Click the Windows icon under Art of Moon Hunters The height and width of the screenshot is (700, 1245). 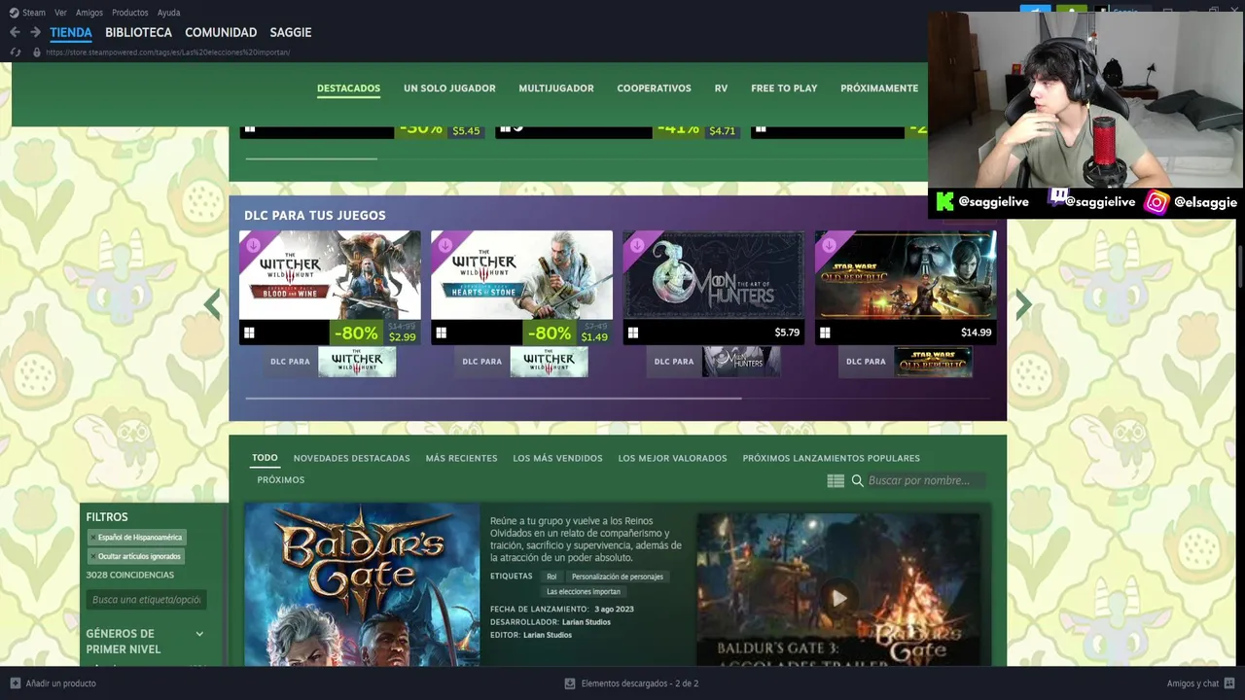[632, 332]
